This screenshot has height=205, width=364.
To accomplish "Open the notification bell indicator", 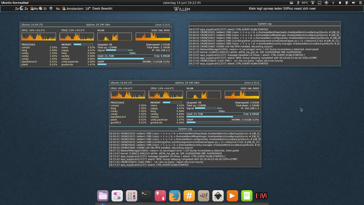I will [340, 3].
